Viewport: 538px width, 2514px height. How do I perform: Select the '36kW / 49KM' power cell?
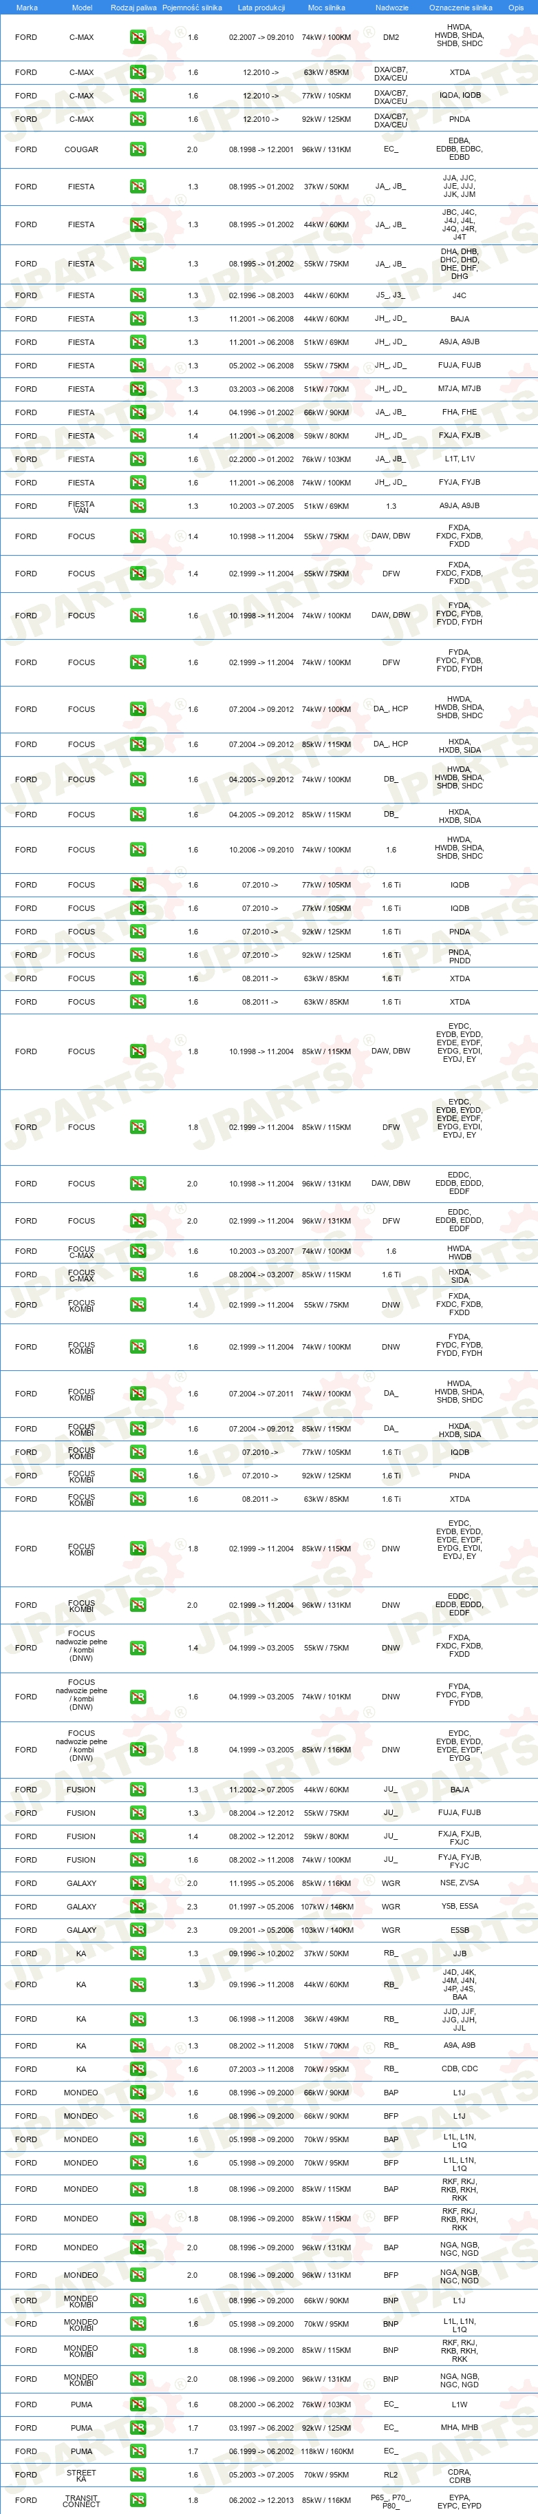[x=327, y=2019]
